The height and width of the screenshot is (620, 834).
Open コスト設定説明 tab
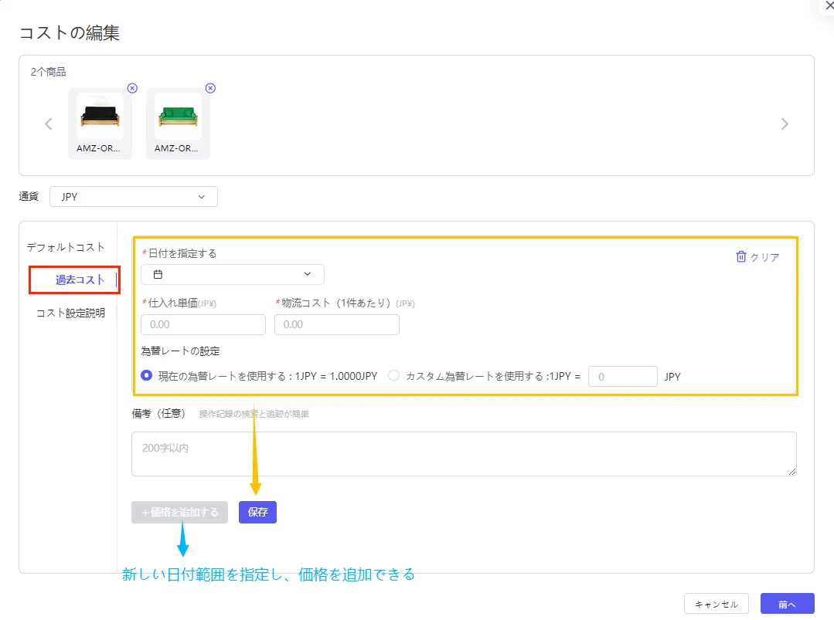tap(71, 313)
